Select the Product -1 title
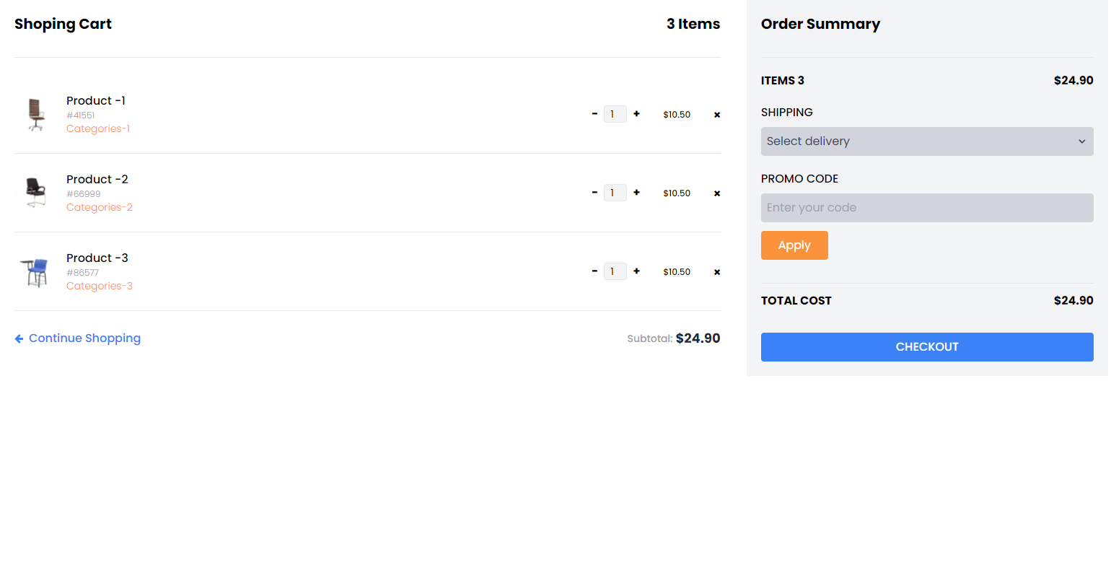This screenshot has width=1111, height=573. tap(95, 100)
